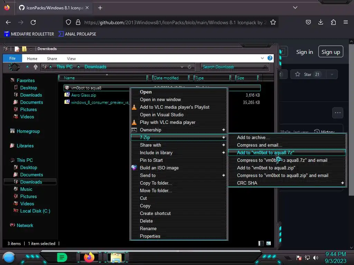Open Homegroup in navigation pane
The image size is (354, 265).
[28, 131]
